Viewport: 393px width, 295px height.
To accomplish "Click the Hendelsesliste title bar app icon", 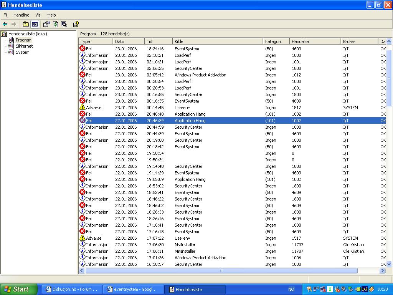I will [4, 5].
